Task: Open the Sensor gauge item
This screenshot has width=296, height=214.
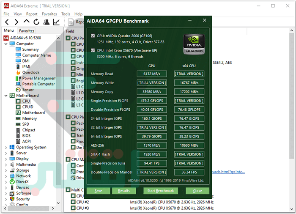Action: (x=28, y=90)
